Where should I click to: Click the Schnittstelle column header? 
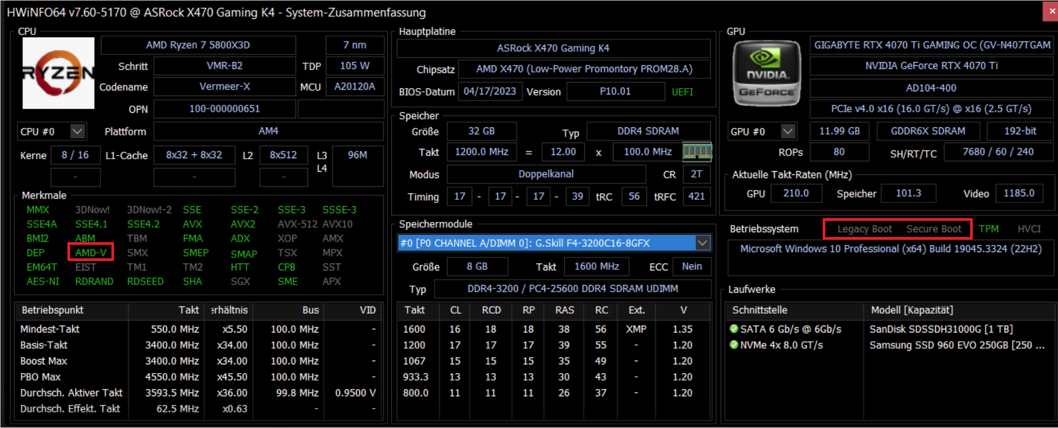794,310
